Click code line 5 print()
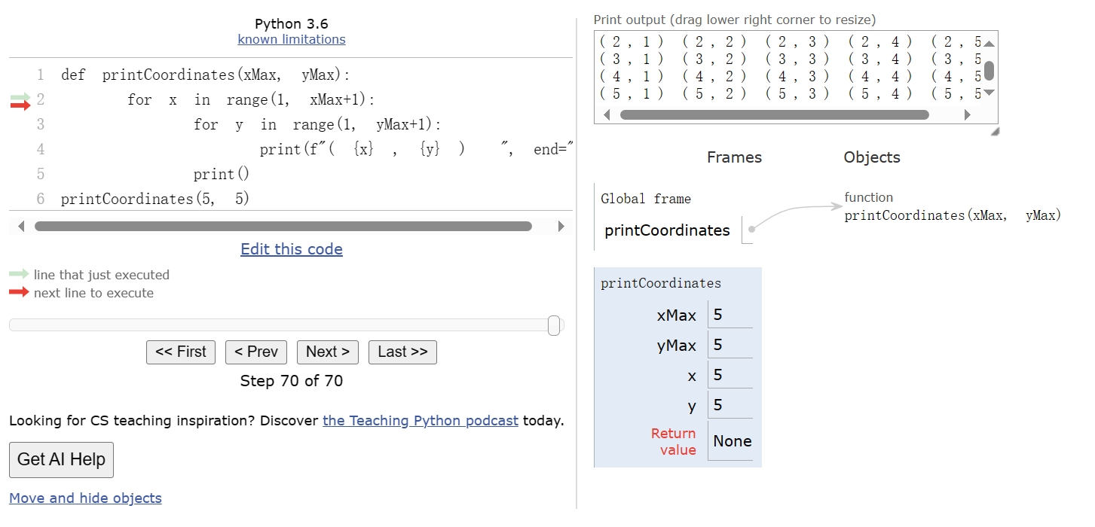The height and width of the screenshot is (527, 1095). point(222,175)
